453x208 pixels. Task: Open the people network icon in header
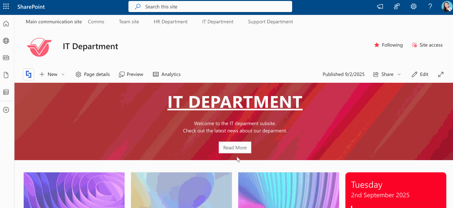coord(397,6)
